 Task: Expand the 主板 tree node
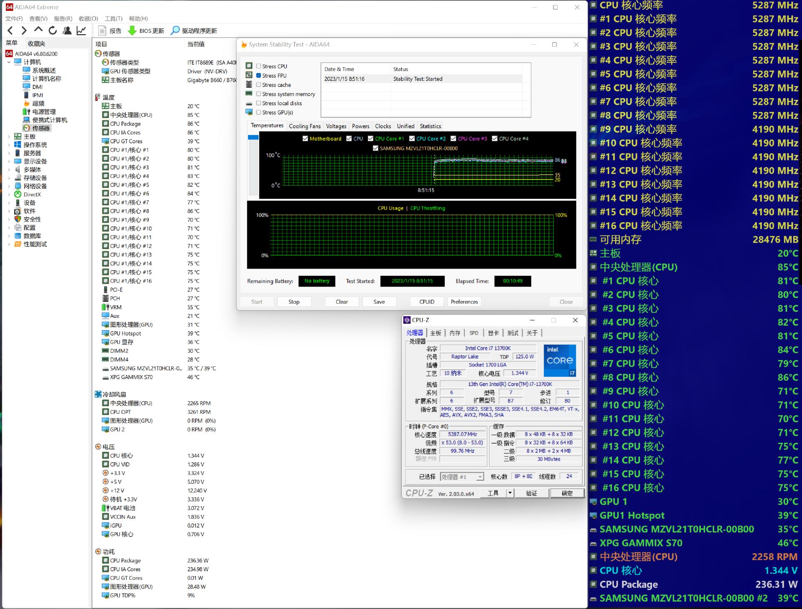(x=9, y=137)
